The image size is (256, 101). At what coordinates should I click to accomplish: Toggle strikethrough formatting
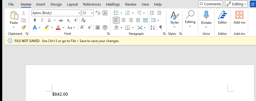[x=61, y=20]
